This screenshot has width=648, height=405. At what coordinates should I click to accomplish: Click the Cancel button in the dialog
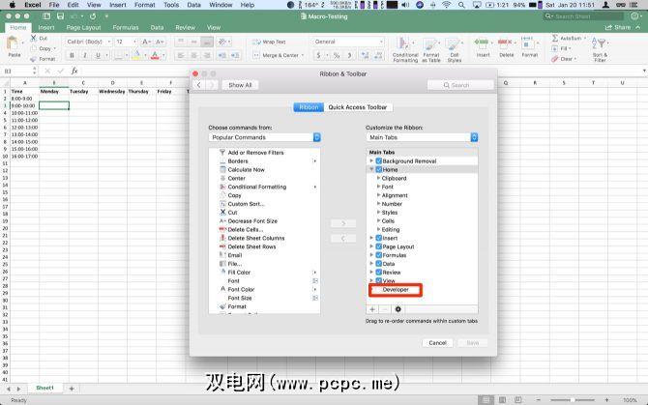(x=437, y=343)
